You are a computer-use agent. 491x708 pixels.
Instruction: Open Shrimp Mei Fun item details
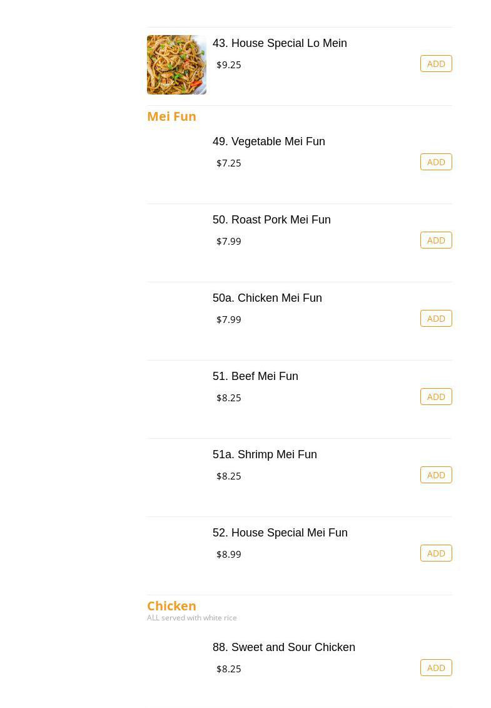[265, 454]
